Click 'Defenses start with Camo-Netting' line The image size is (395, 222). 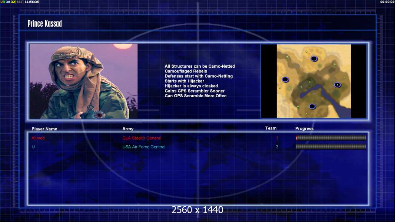click(199, 76)
